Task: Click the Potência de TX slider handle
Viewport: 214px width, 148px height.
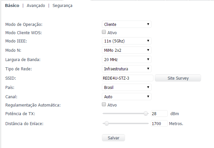Action: coord(146,113)
